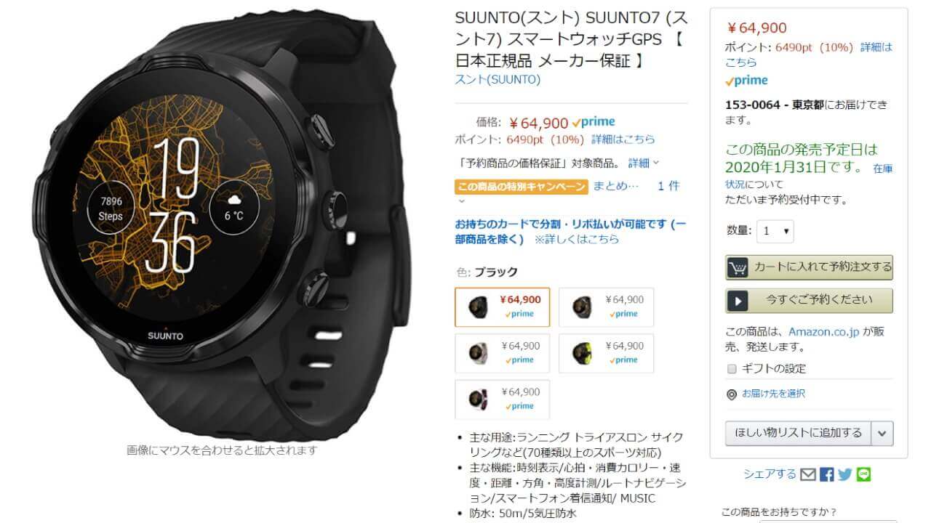Choose the white and pink watch color variant
The width and height of the screenshot is (931, 523).
tap(503, 353)
